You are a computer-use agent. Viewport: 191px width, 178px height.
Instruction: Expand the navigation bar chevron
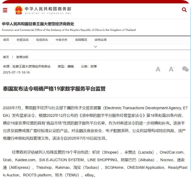click(95, 47)
